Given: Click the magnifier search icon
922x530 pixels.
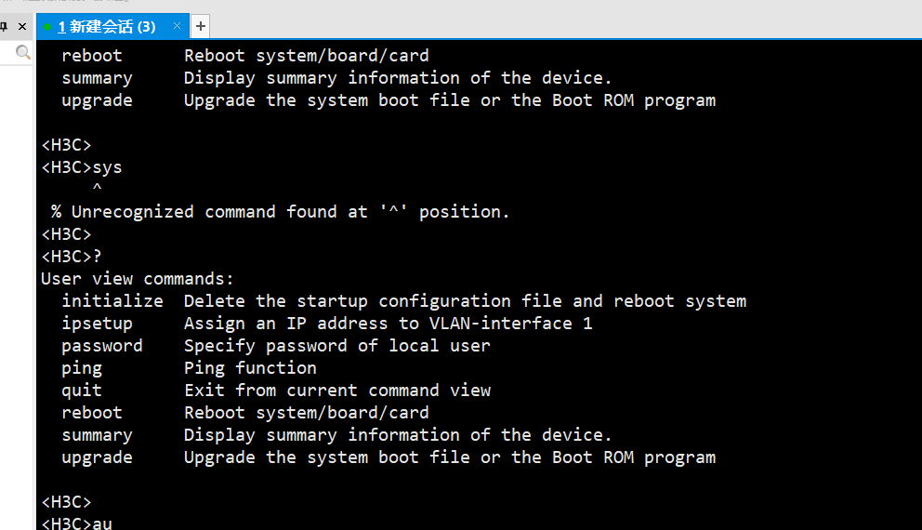Looking at the screenshot, I should 23,54.
